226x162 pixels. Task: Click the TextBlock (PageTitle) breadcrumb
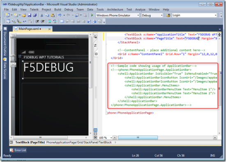30,142
